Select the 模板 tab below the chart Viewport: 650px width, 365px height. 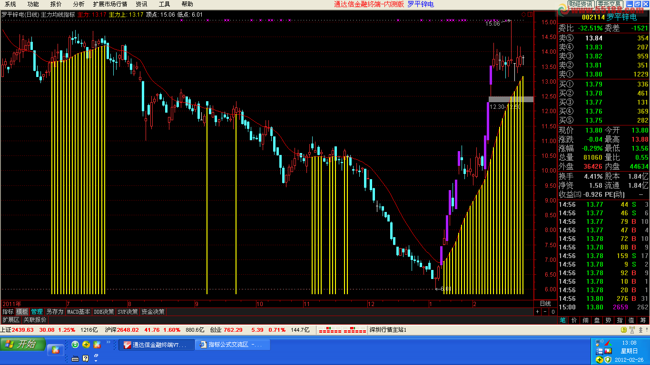point(22,312)
